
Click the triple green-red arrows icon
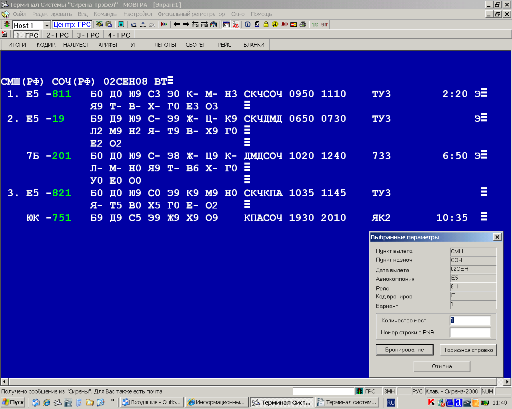click(164, 24)
